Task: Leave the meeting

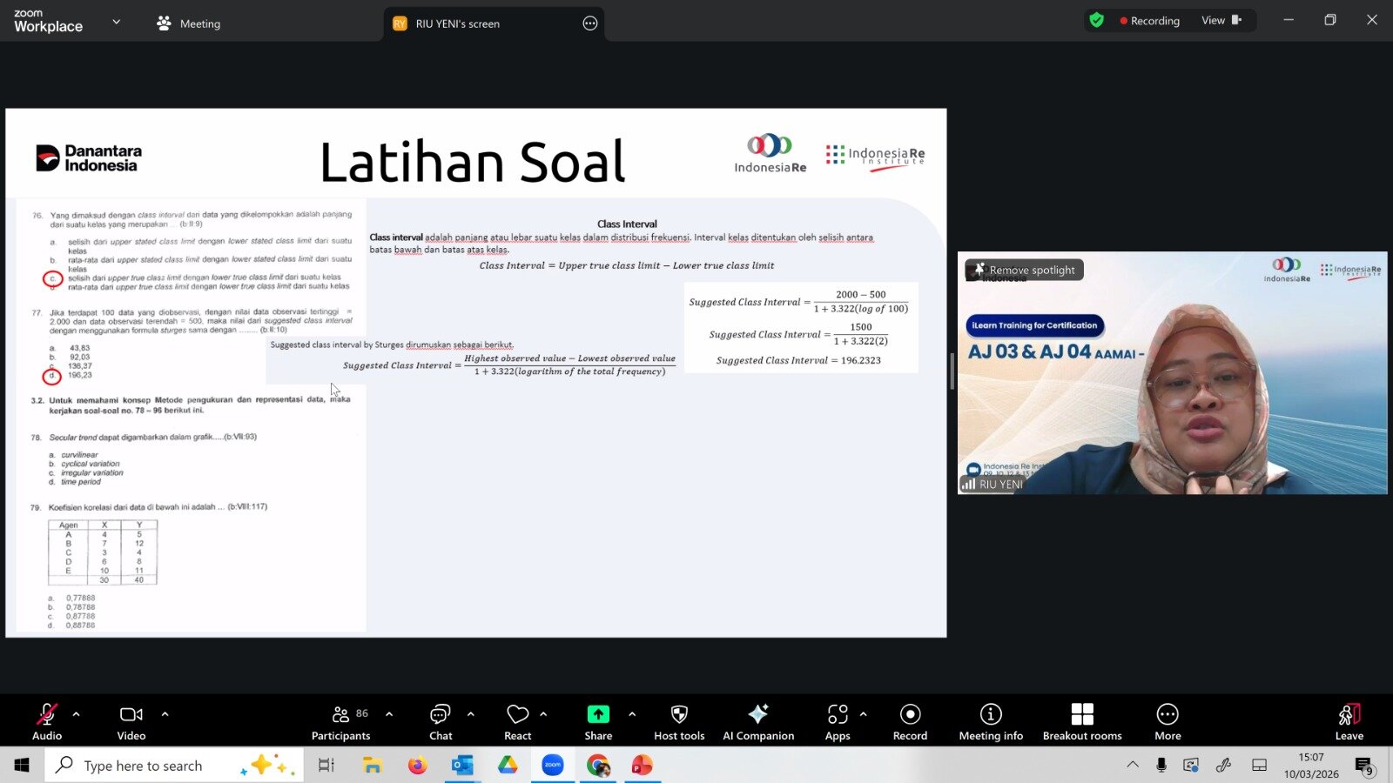Action: 1349,721
